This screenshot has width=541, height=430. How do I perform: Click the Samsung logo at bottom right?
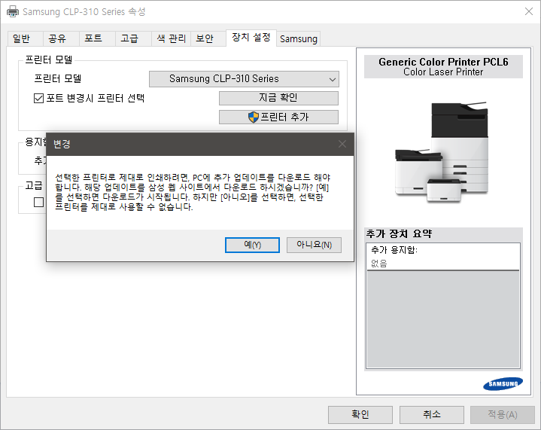click(503, 384)
